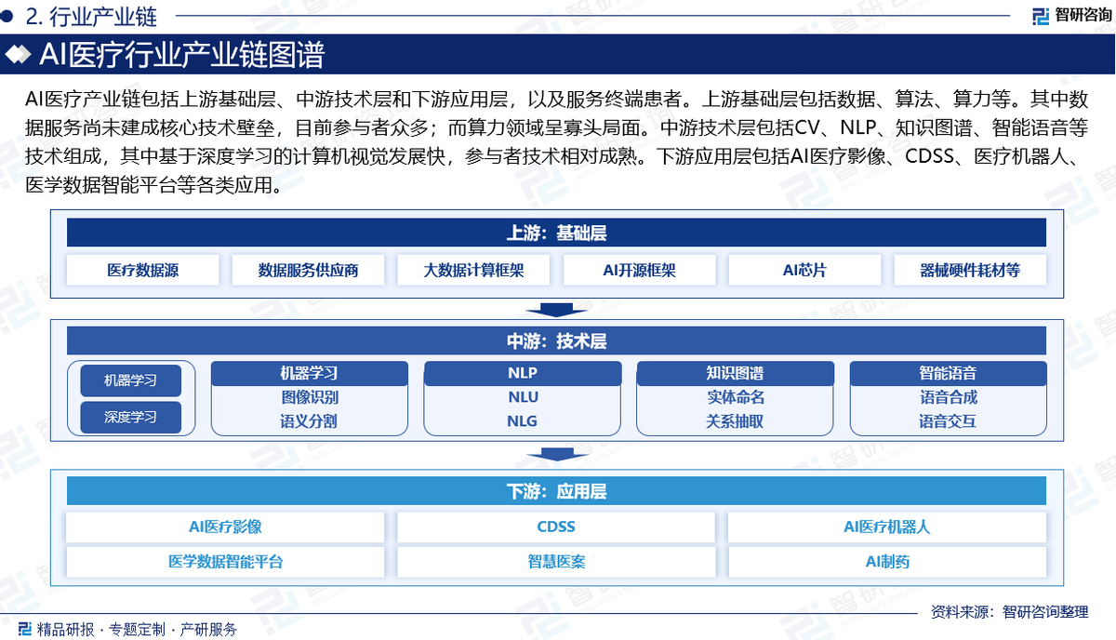Screen dimensions: 1116x640
Task: Select the 图像识别 entry
Action: point(310,397)
